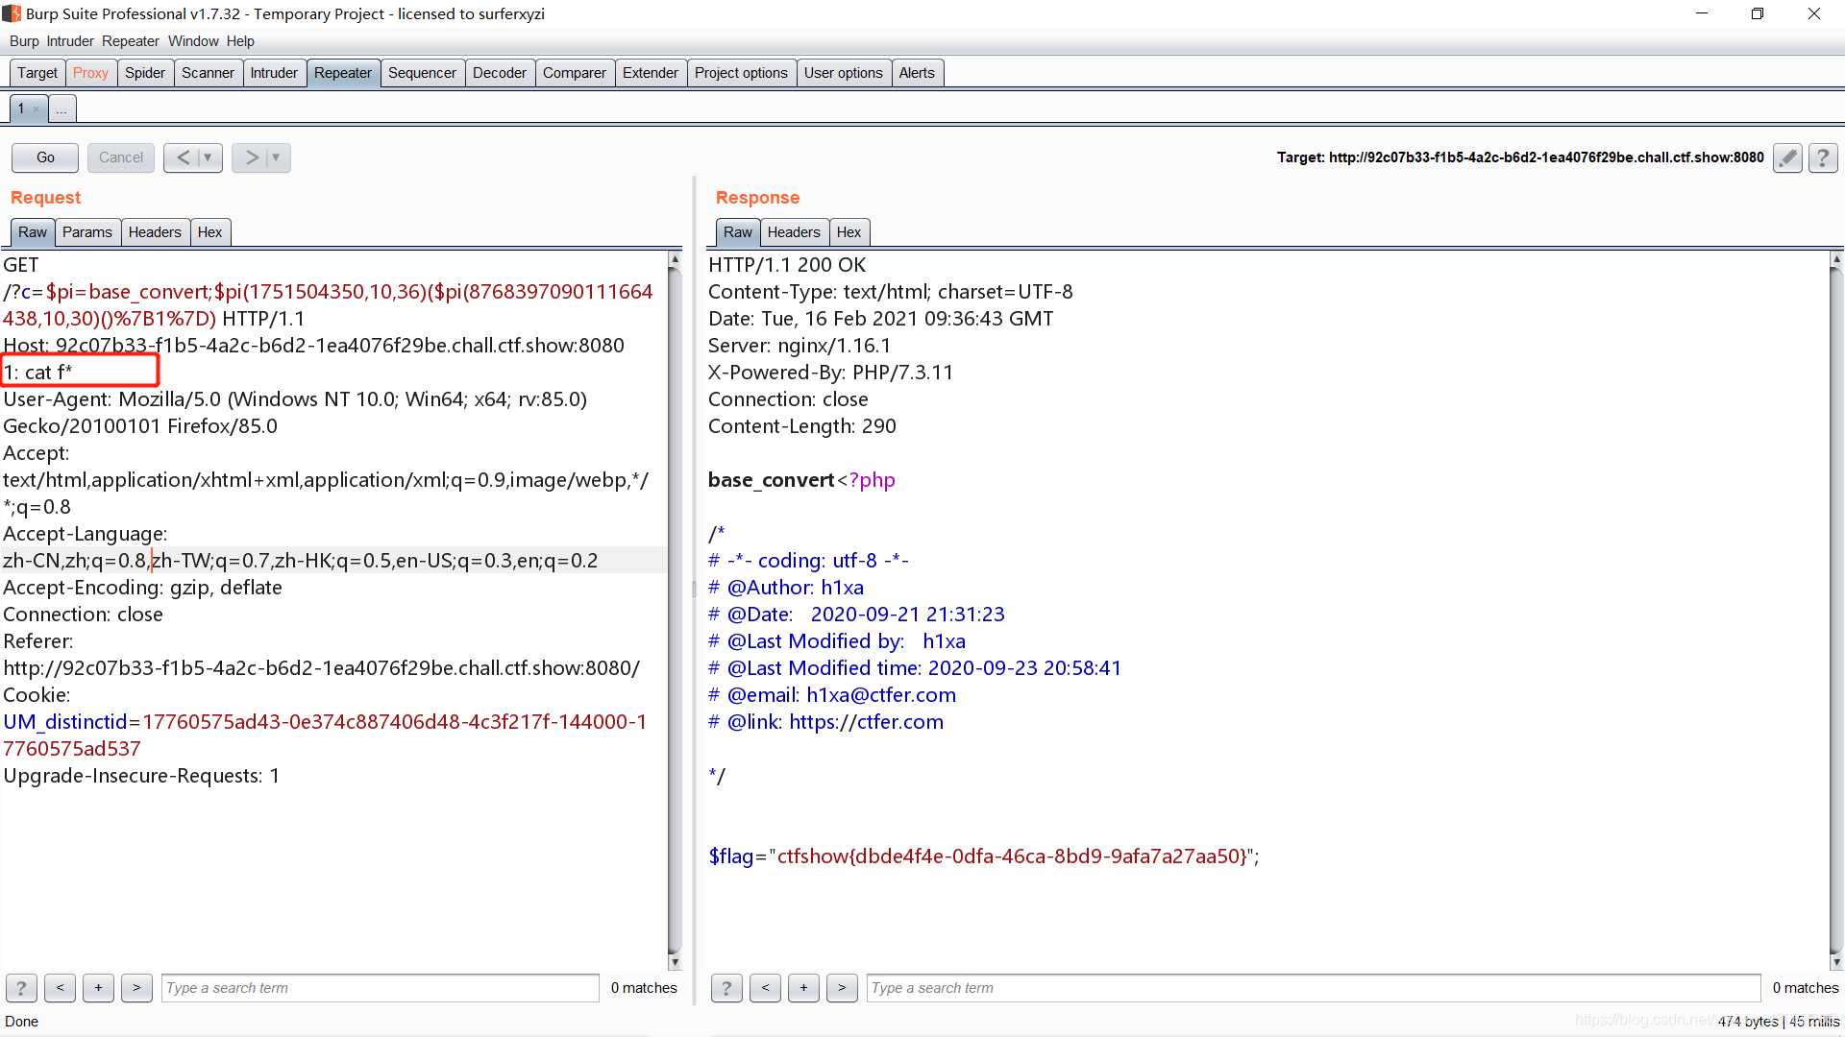The width and height of the screenshot is (1845, 1037).
Task: Click the 'HTTP/1.1 200 OK' status line
Action: coord(787,265)
